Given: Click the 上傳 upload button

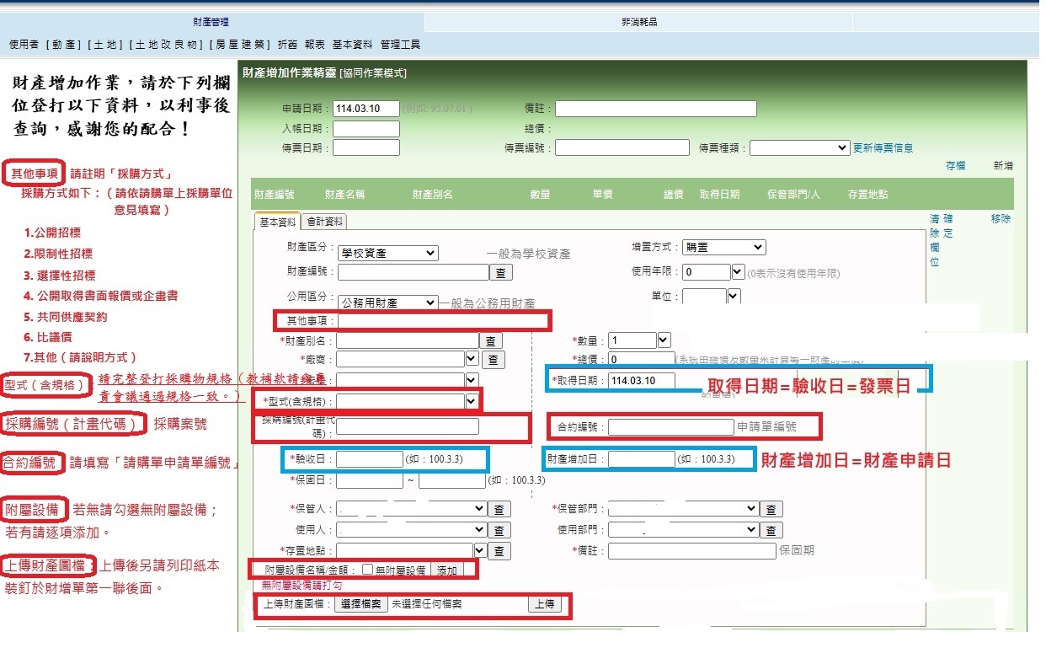Looking at the screenshot, I should click(x=545, y=604).
